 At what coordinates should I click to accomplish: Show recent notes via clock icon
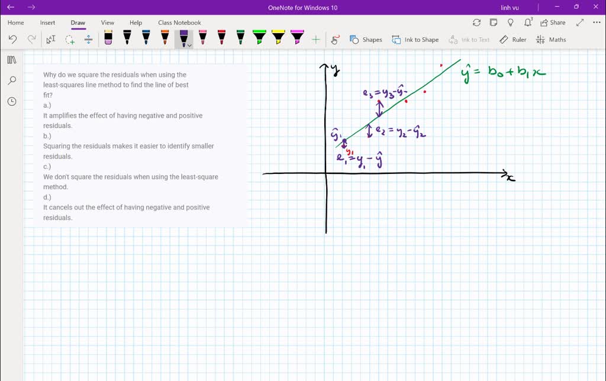[x=12, y=101]
